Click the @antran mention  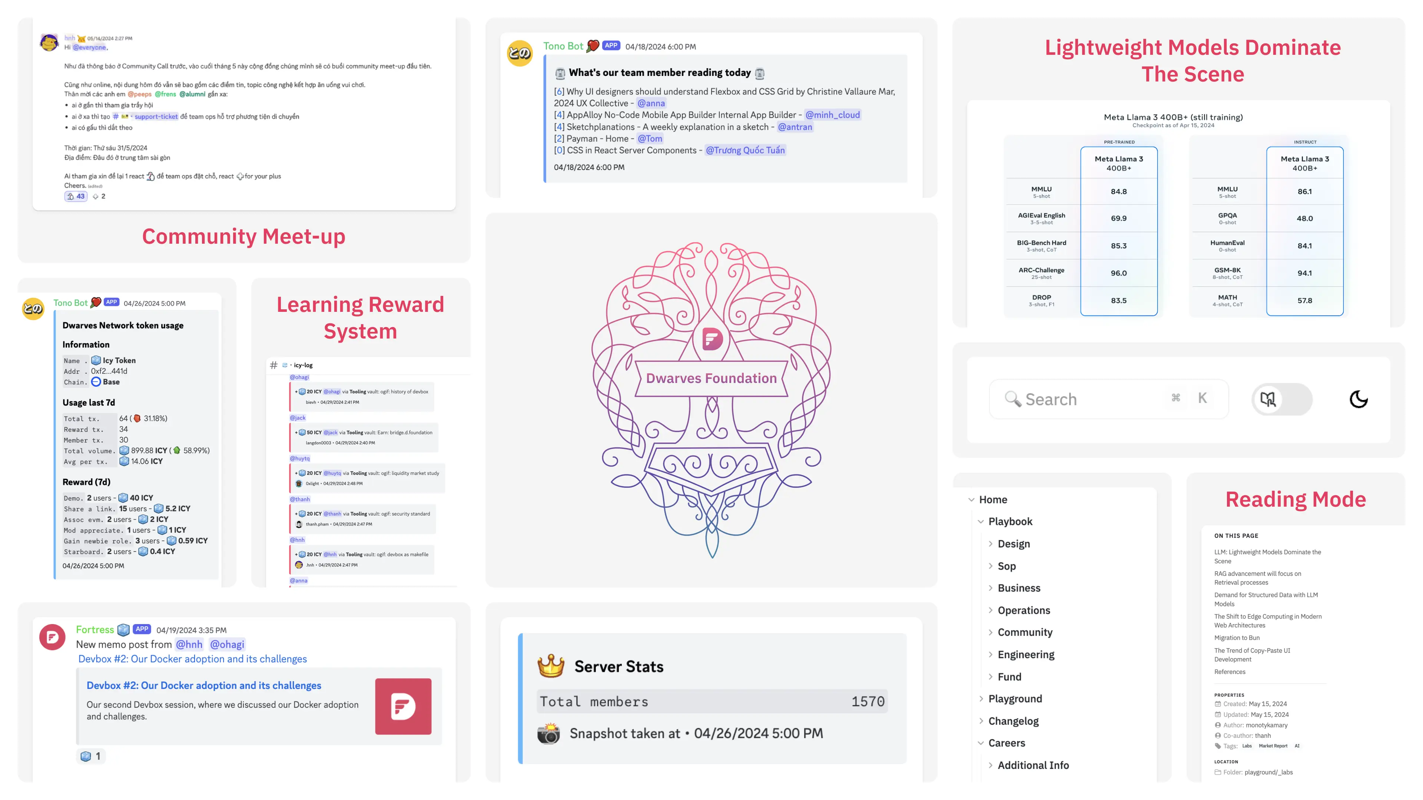pyautogui.click(x=795, y=127)
